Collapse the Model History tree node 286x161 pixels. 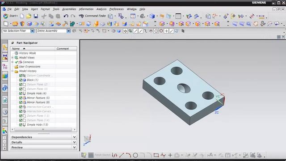(x=13, y=71)
